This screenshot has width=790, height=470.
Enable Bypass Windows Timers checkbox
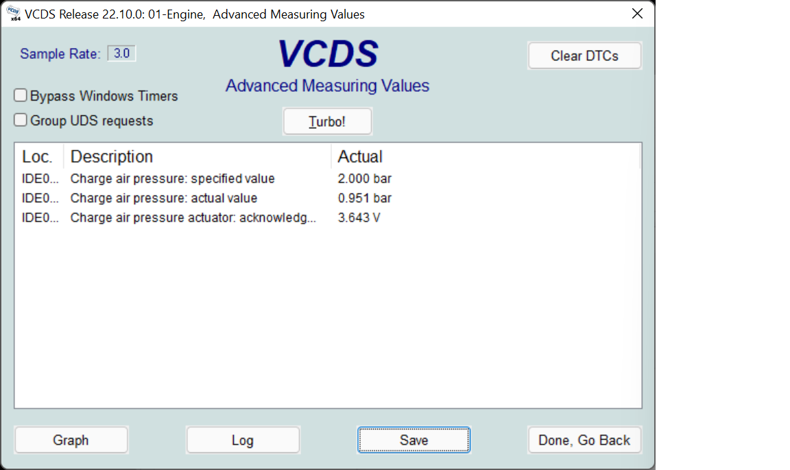click(x=20, y=95)
